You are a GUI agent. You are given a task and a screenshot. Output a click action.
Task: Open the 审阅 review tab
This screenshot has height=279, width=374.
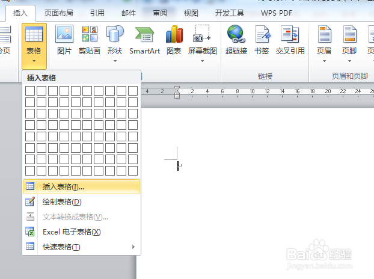160,13
